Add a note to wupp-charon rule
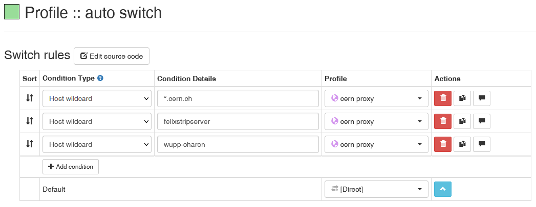Image resolution: width=536 pixels, height=207 pixels. [481, 144]
